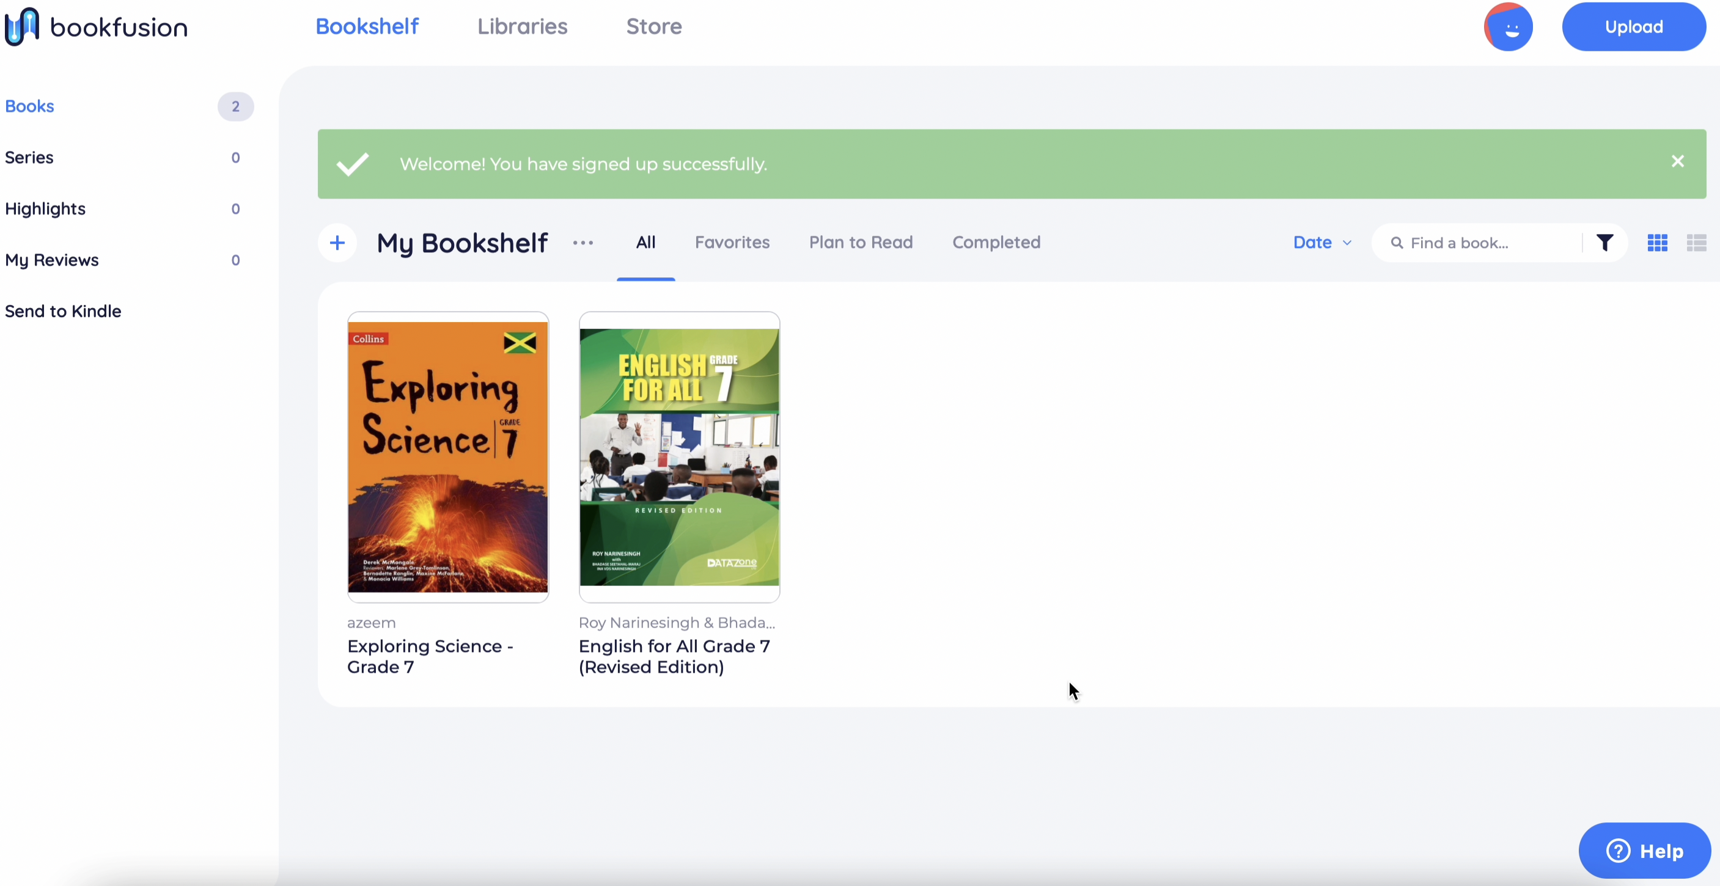Select the Favorites tab
This screenshot has height=886, width=1720.
pos(732,243)
